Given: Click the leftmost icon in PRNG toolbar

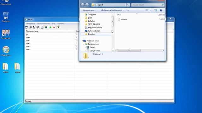Looking at the screenshot, I should (27, 27).
